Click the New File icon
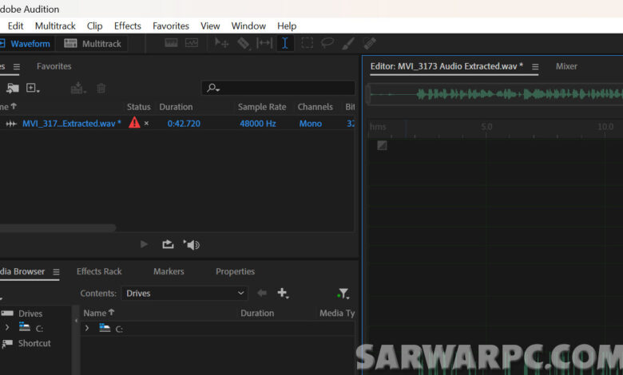 click(x=33, y=88)
